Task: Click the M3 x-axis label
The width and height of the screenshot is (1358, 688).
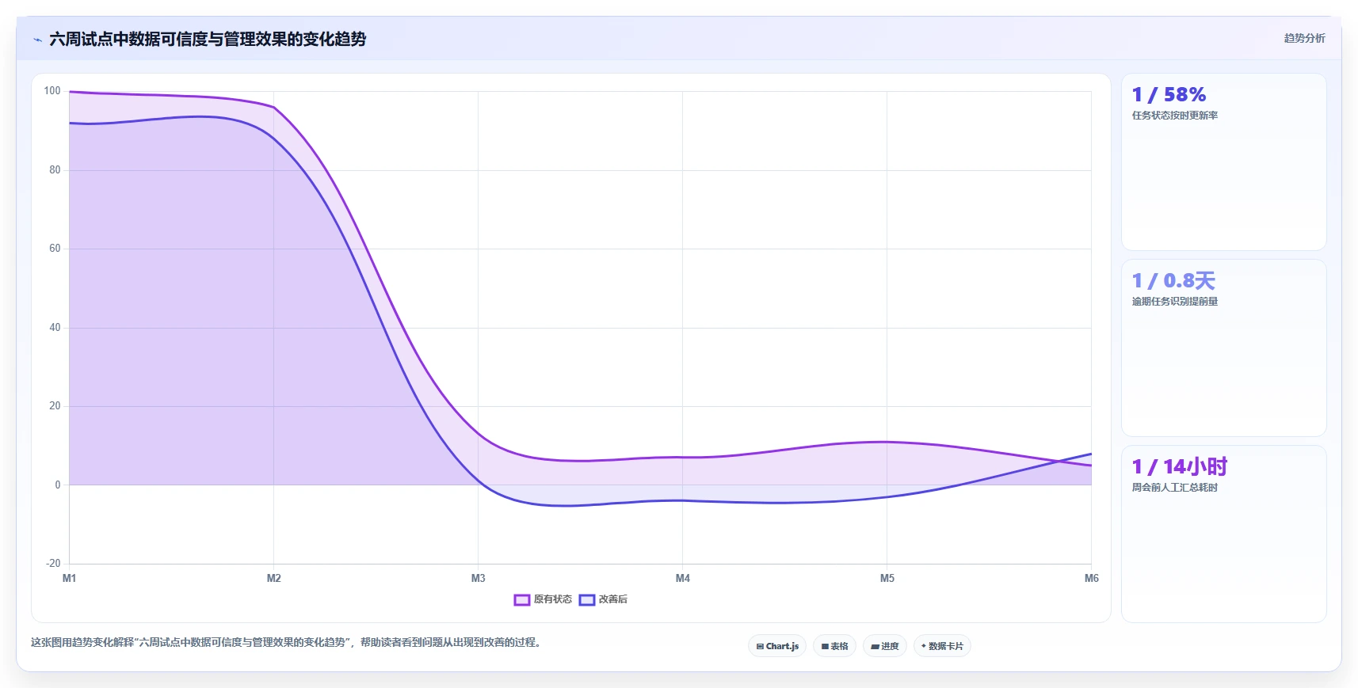Action: pos(479,578)
